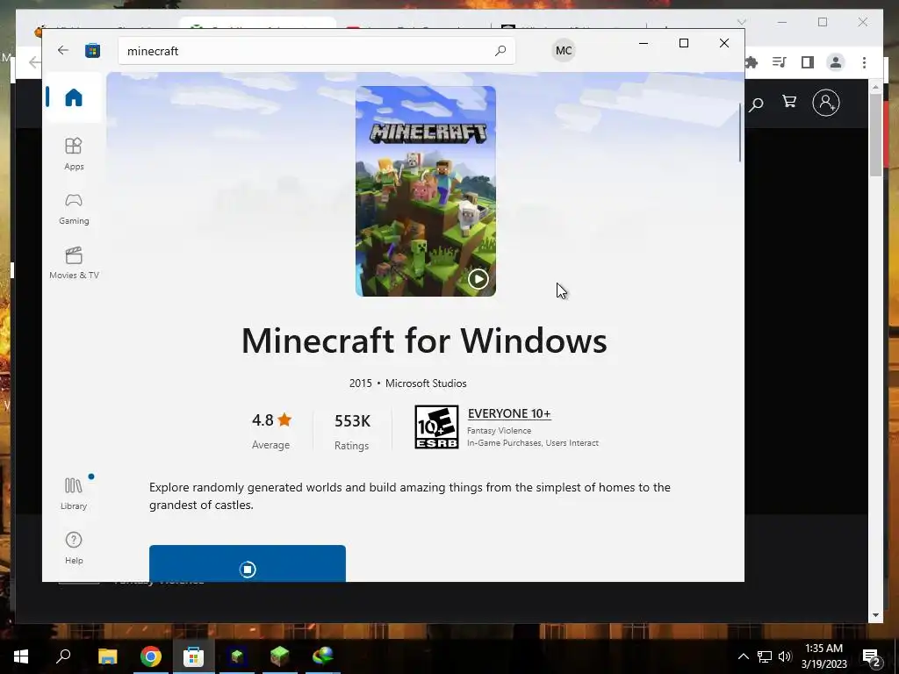Open the MC account profile badge

click(564, 50)
